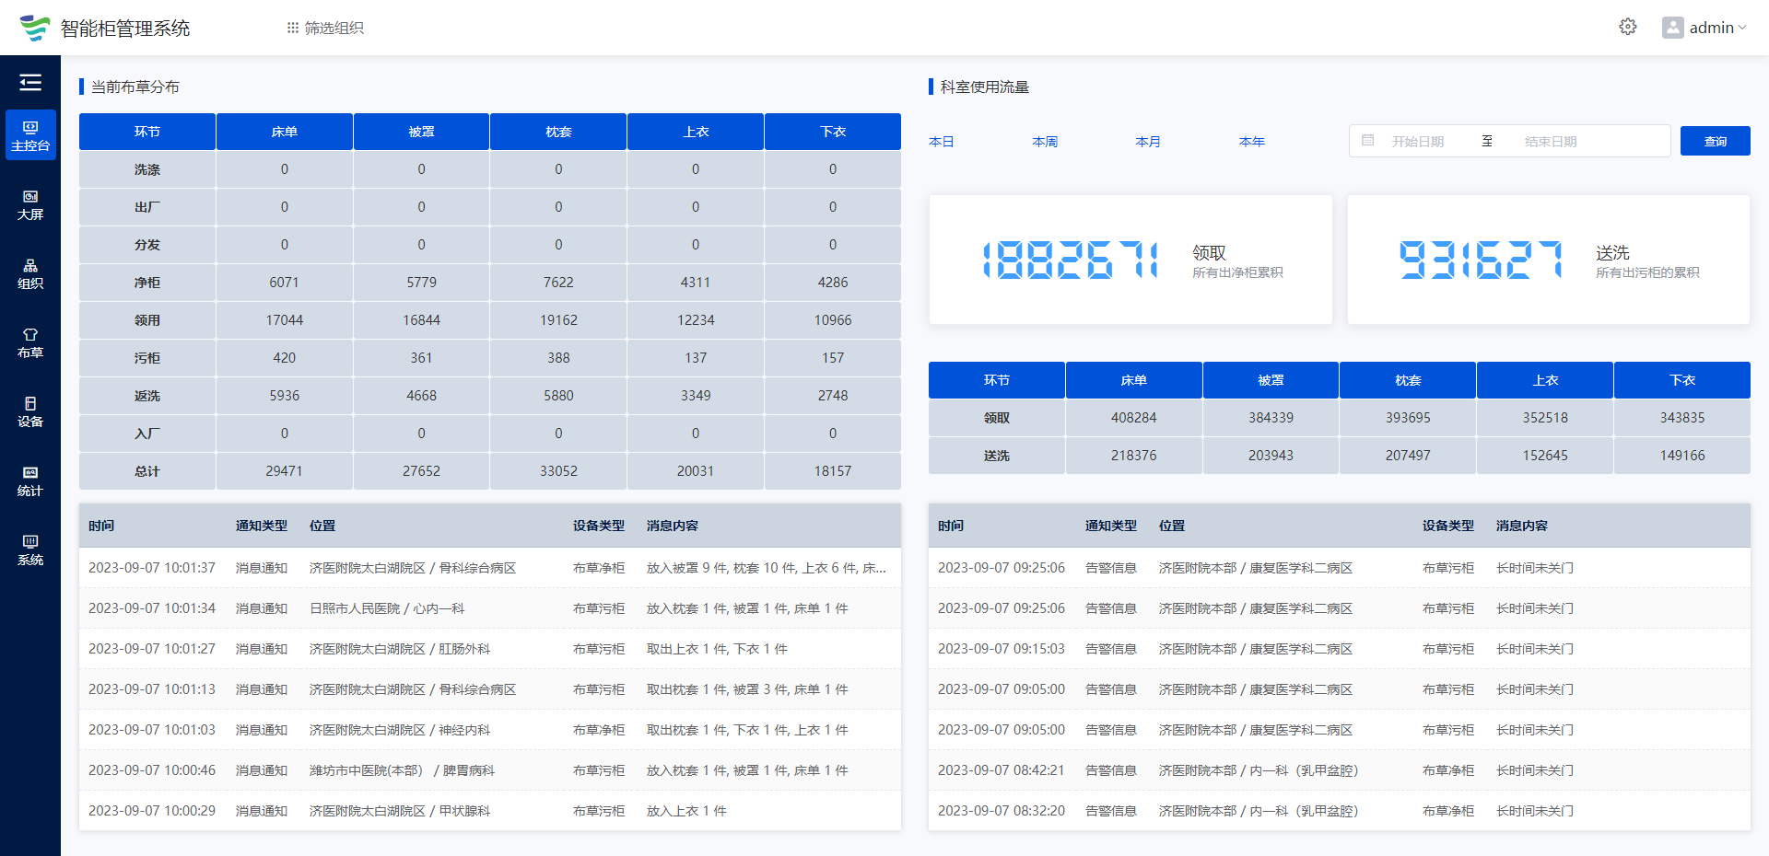Image resolution: width=1769 pixels, height=856 pixels.
Task: Click calendar icon in date range field
Action: pos(1368,141)
